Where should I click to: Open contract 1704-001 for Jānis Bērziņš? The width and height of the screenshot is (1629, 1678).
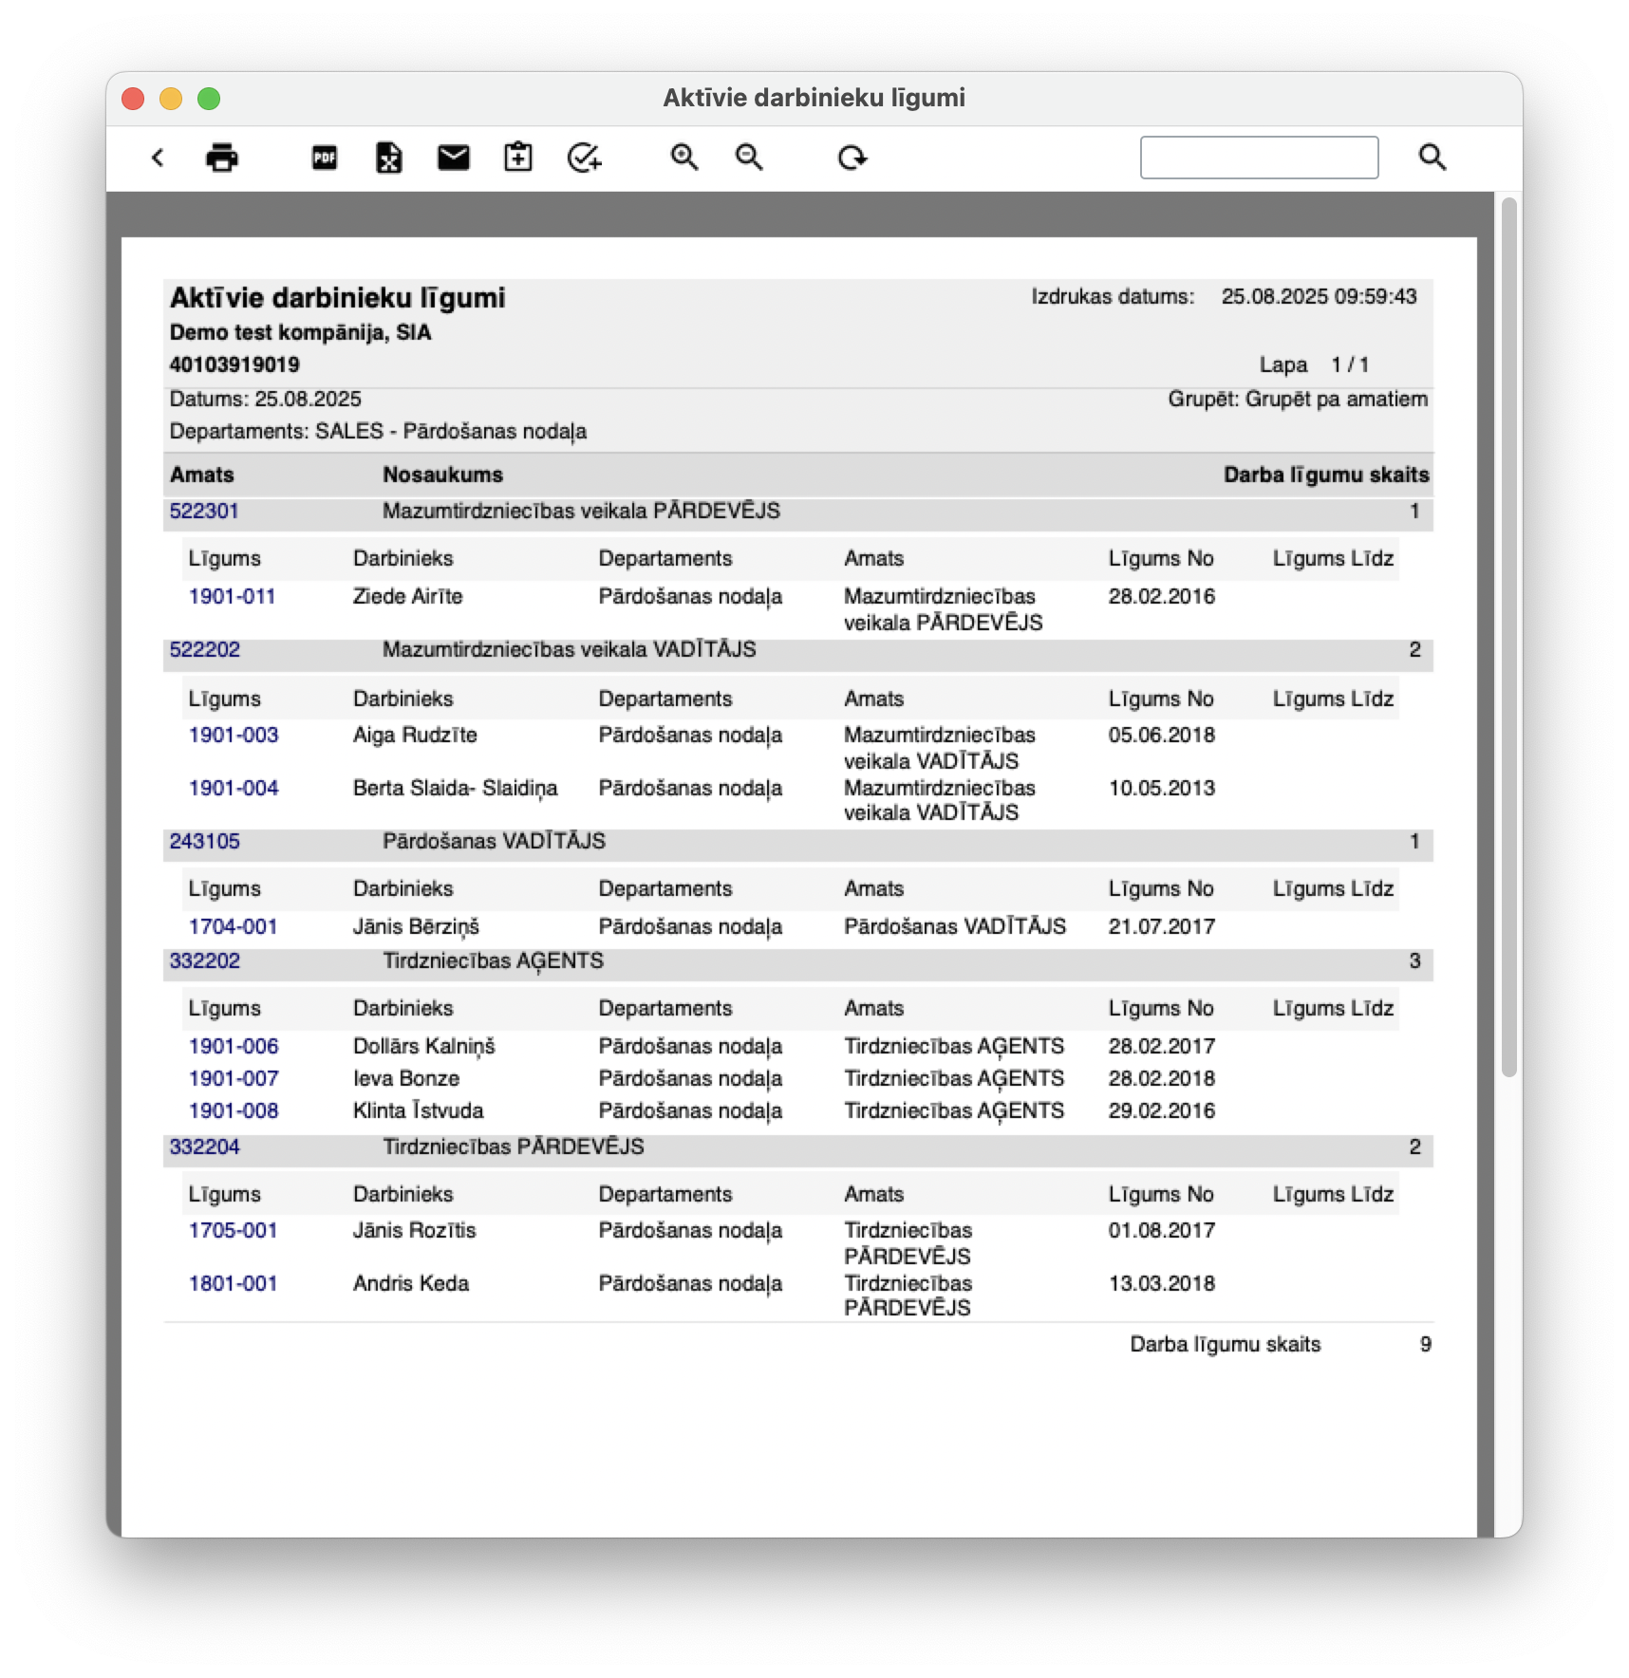tap(233, 927)
